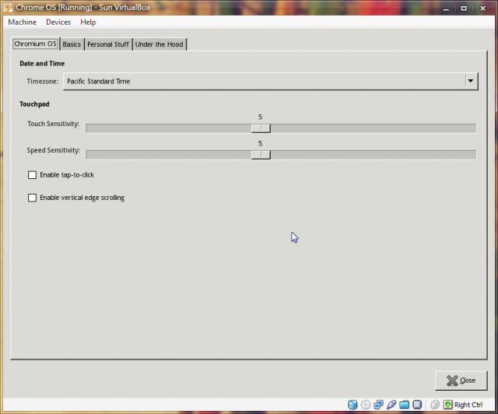Open the Timezone dropdown arrow
The width and height of the screenshot is (498, 414).
click(x=471, y=81)
